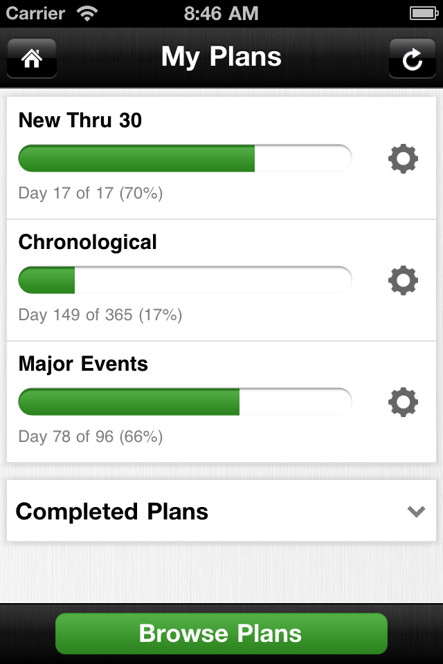This screenshot has width=443, height=664.
Task: Open the Completed Plans section header
Action: 221,510
